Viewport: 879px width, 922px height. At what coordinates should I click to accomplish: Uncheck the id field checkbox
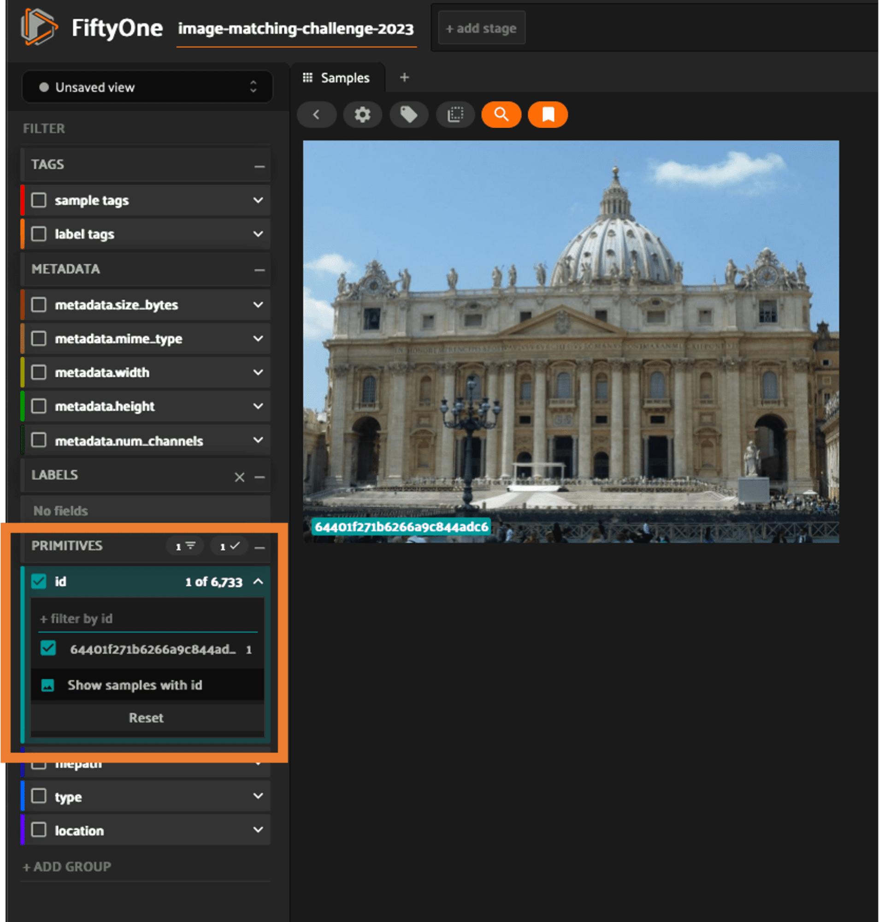(39, 582)
